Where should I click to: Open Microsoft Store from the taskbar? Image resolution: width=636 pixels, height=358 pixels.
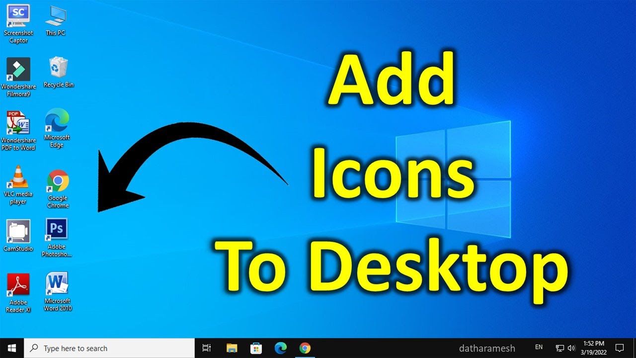coord(256,348)
